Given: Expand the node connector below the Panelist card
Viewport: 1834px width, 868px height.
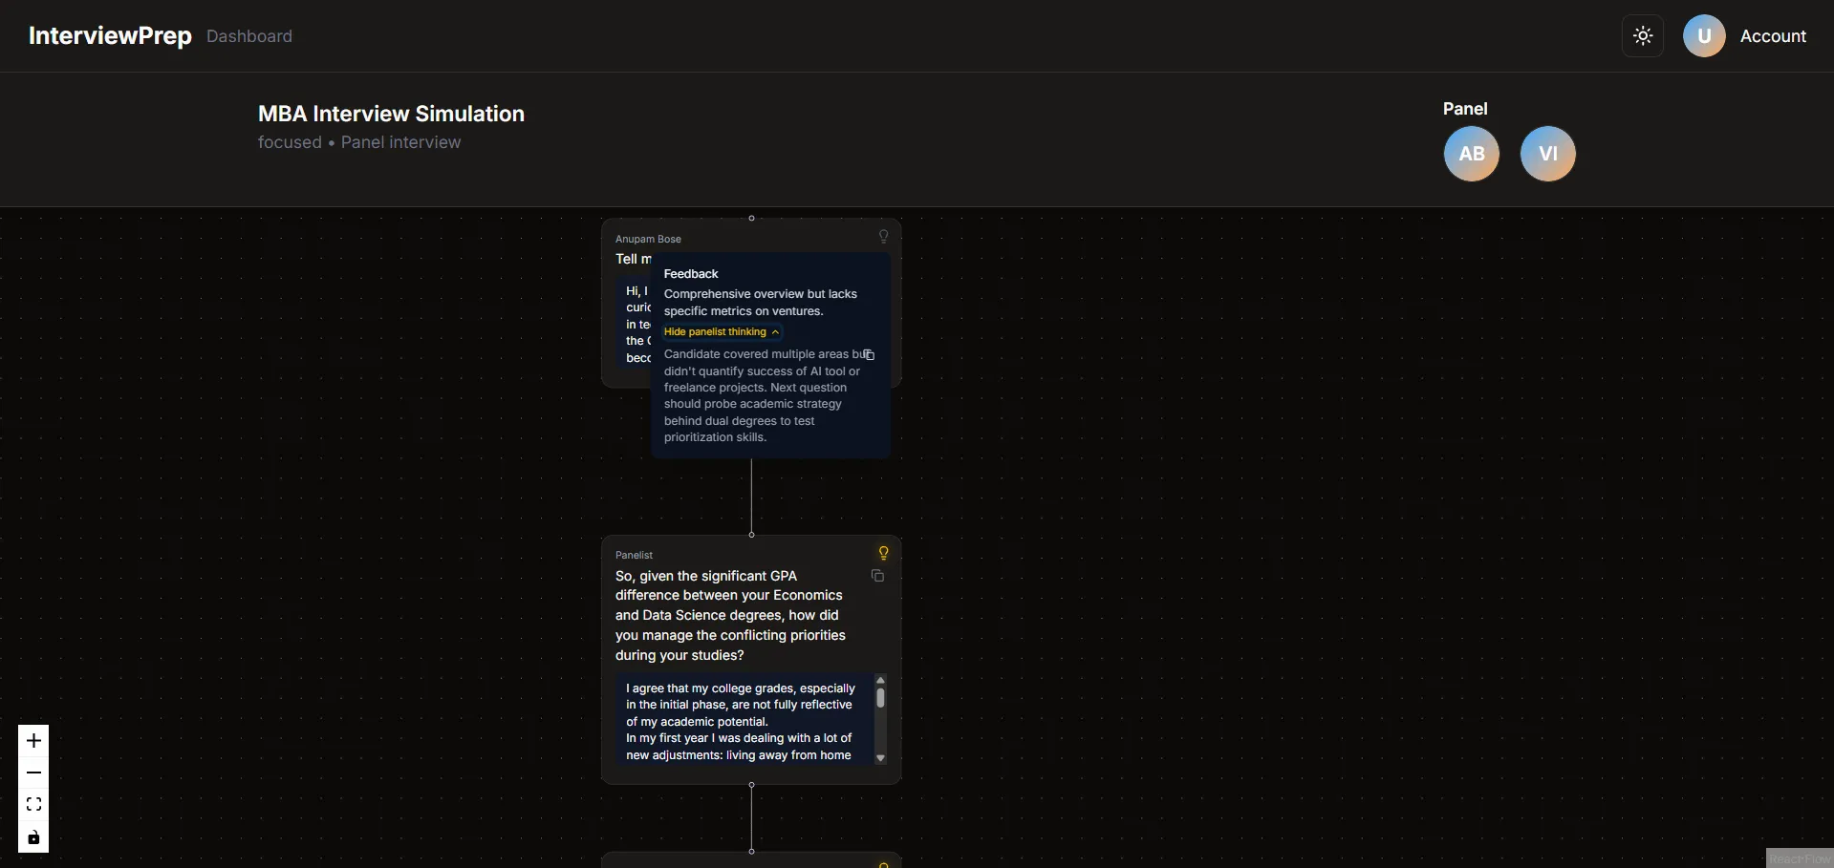Looking at the screenshot, I should (752, 785).
